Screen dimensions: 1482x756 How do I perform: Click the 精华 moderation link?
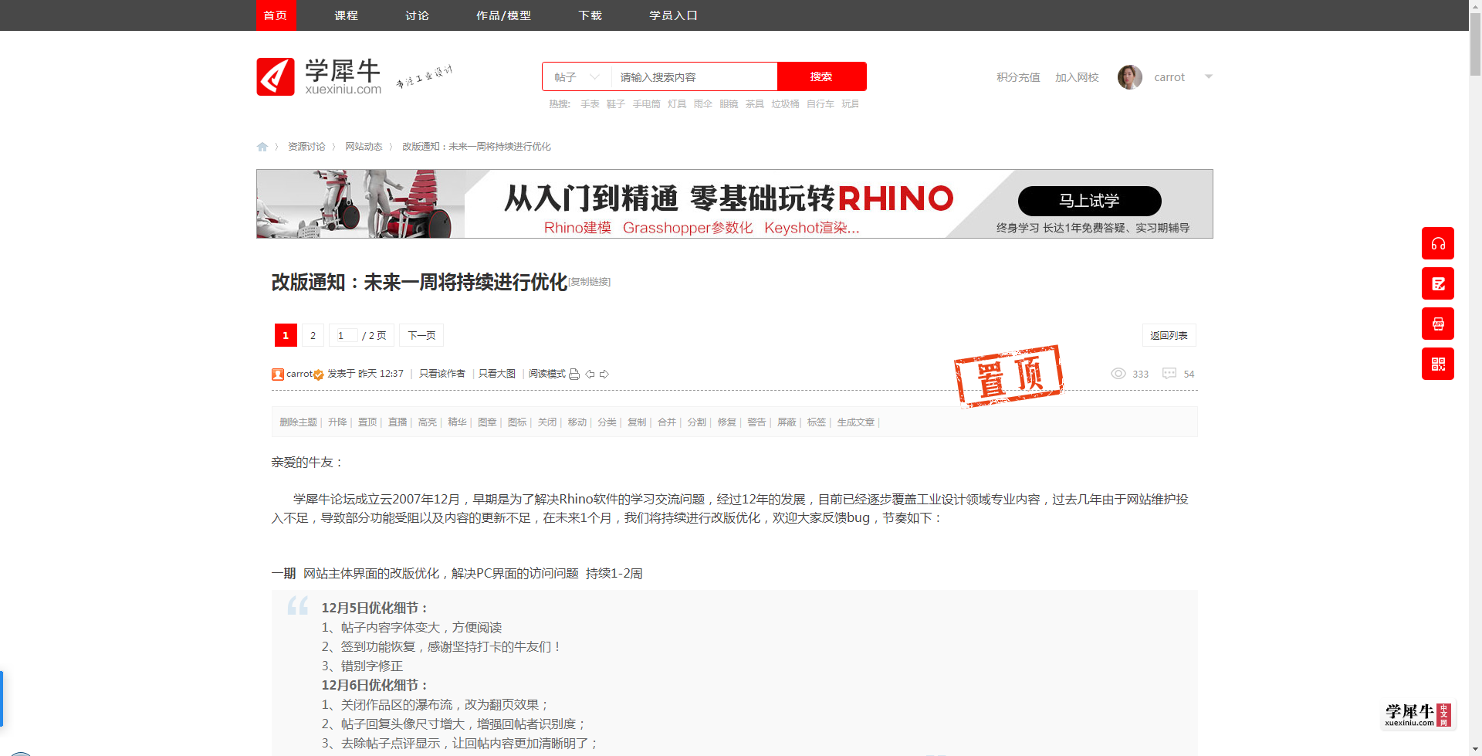pos(457,422)
